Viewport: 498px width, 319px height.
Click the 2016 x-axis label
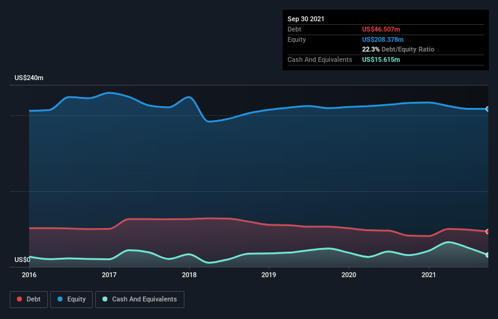(x=29, y=275)
